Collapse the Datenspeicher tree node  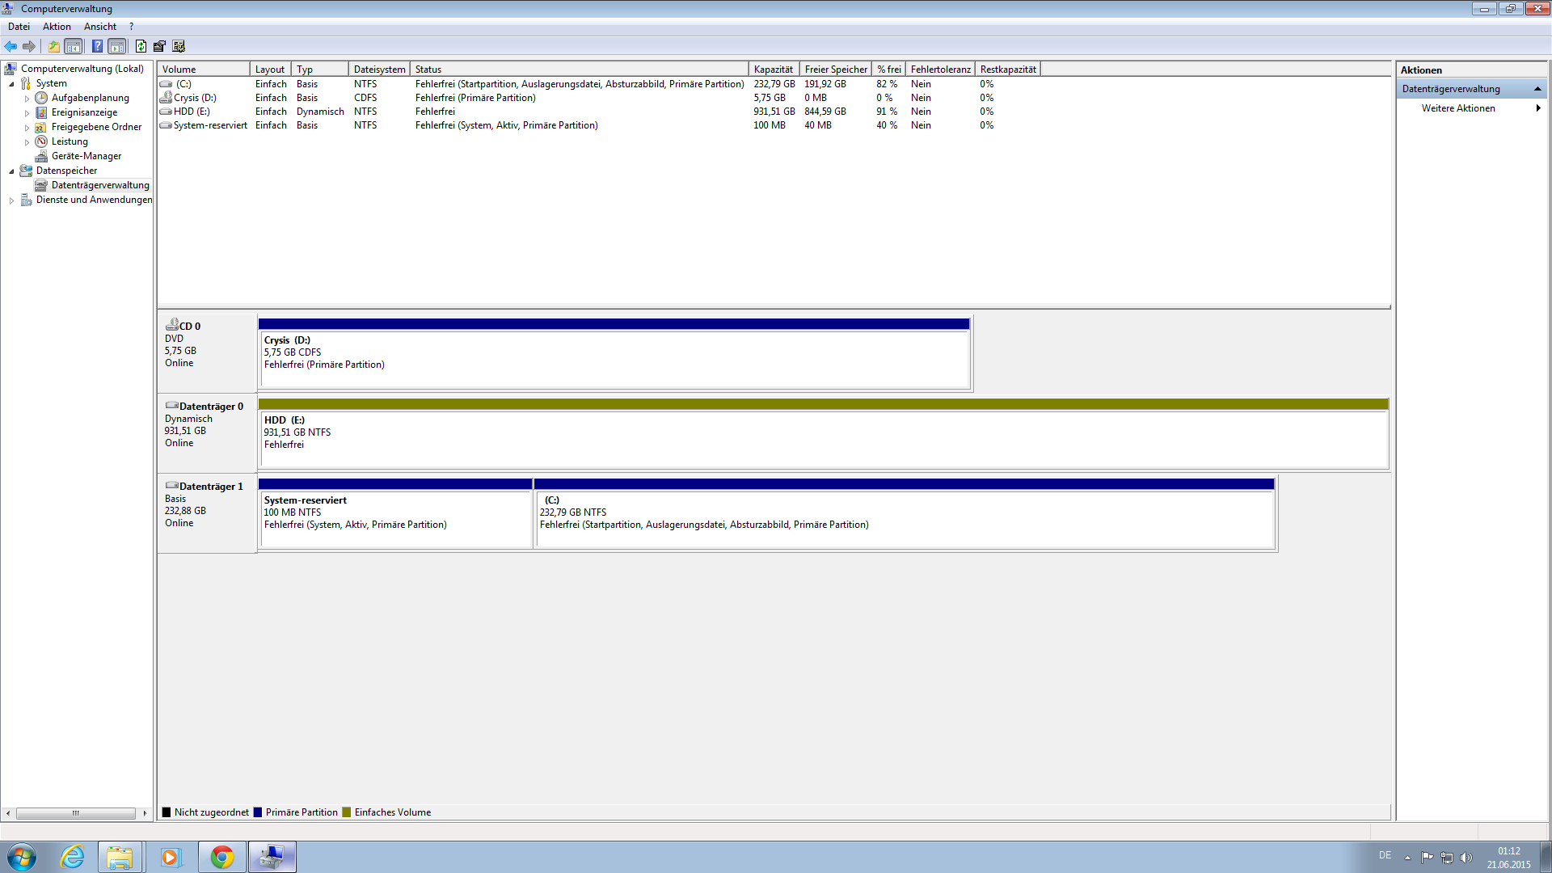tap(11, 171)
